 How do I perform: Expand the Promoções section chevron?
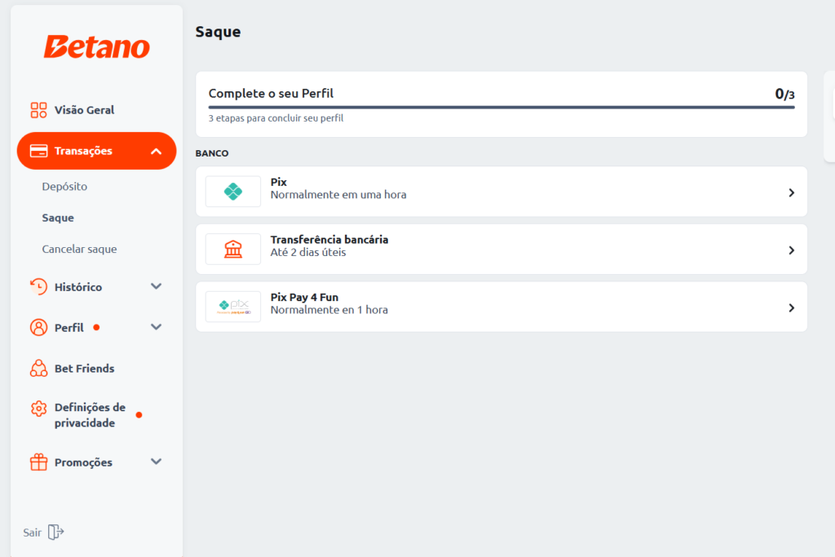pos(156,462)
